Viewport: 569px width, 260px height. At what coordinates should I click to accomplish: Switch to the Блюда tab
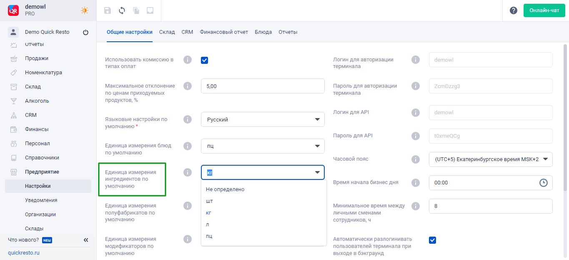pos(263,32)
